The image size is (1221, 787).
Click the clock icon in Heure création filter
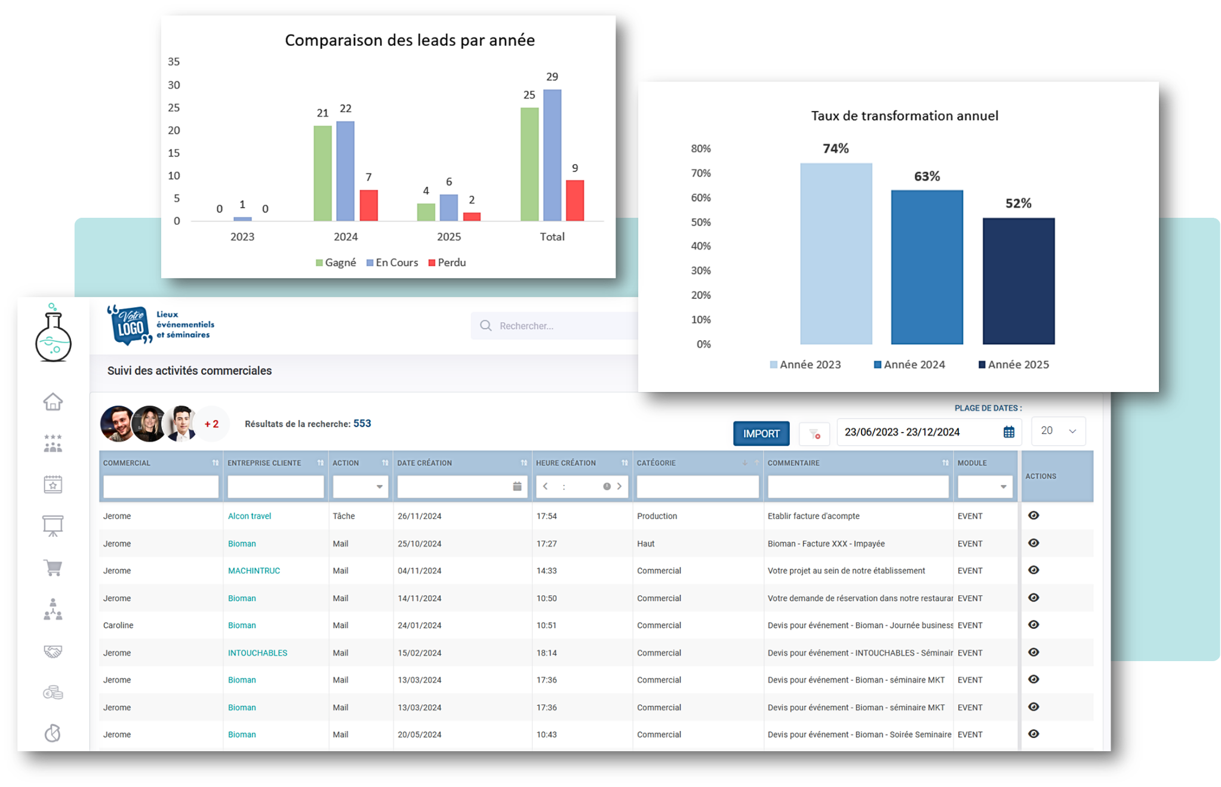point(607,486)
